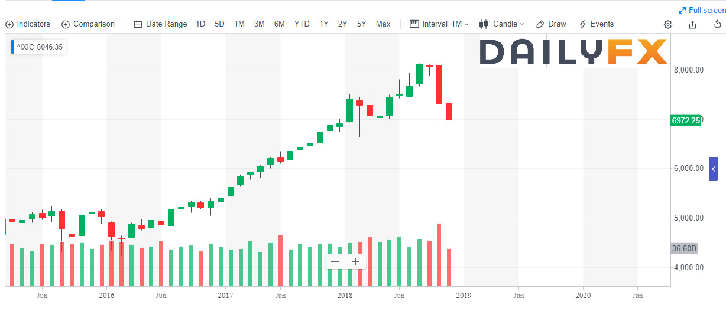Click the calendar icon beside Date Range
This screenshot has height=315, width=726.
tap(138, 24)
